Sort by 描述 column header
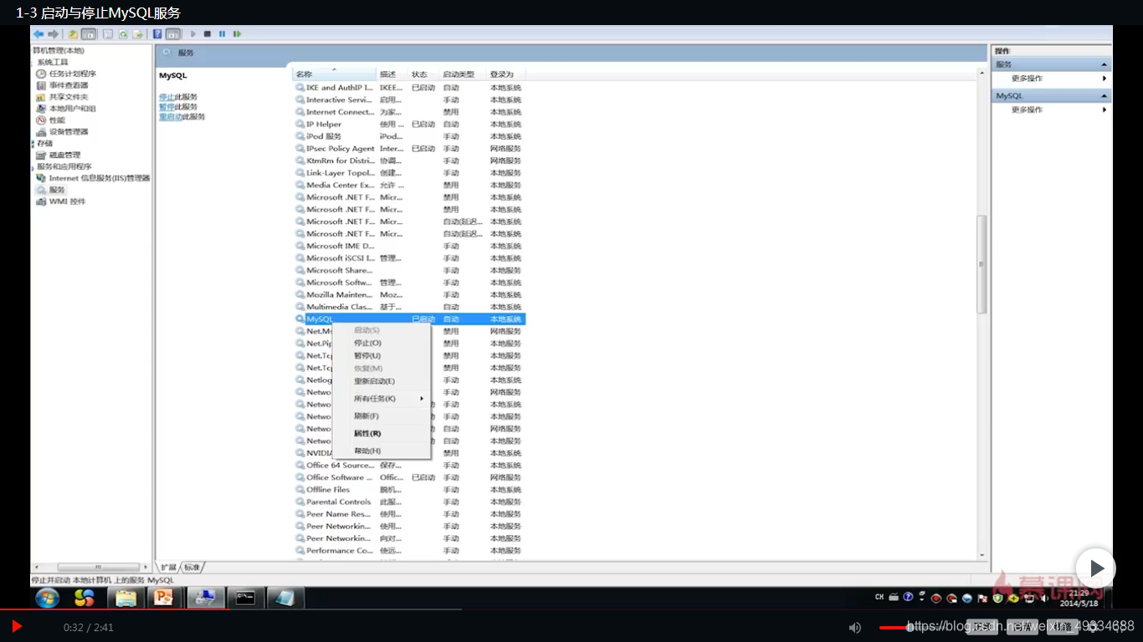1143x642 pixels. click(x=392, y=74)
